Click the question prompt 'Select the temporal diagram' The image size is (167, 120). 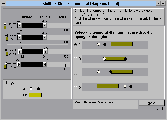[113, 34]
